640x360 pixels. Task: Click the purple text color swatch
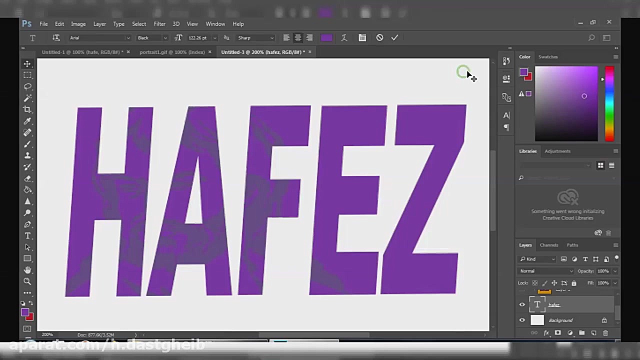[326, 37]
